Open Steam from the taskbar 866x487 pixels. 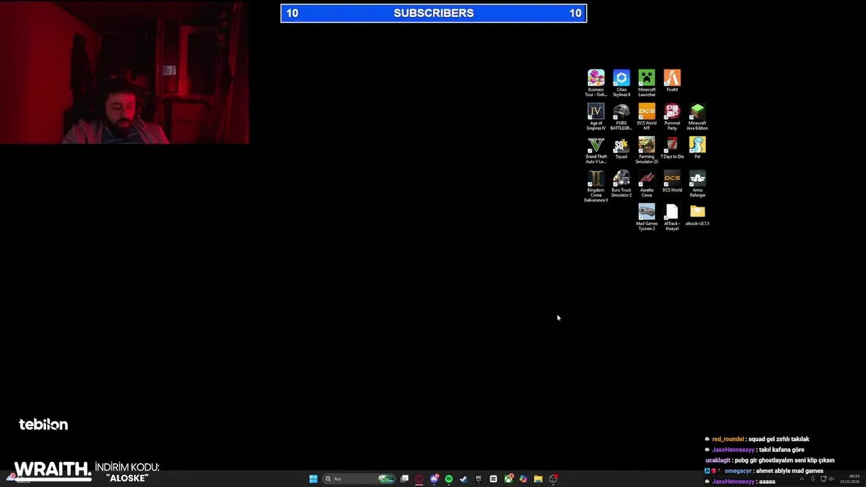click(463, 479)
